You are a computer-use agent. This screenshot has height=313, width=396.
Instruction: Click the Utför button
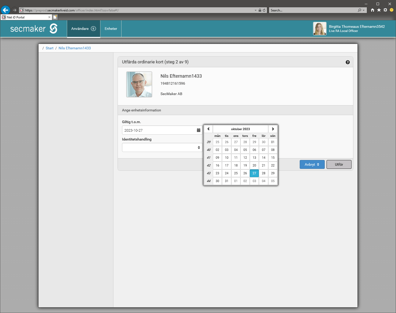[x=339, y=164]
